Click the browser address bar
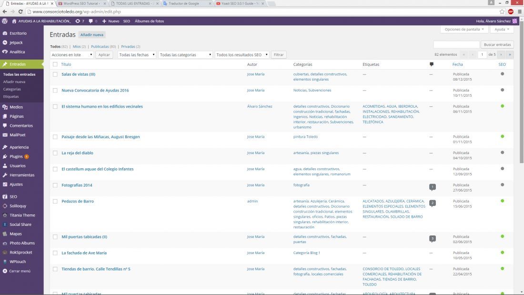524x295 pixels. (x=262, y=12)
